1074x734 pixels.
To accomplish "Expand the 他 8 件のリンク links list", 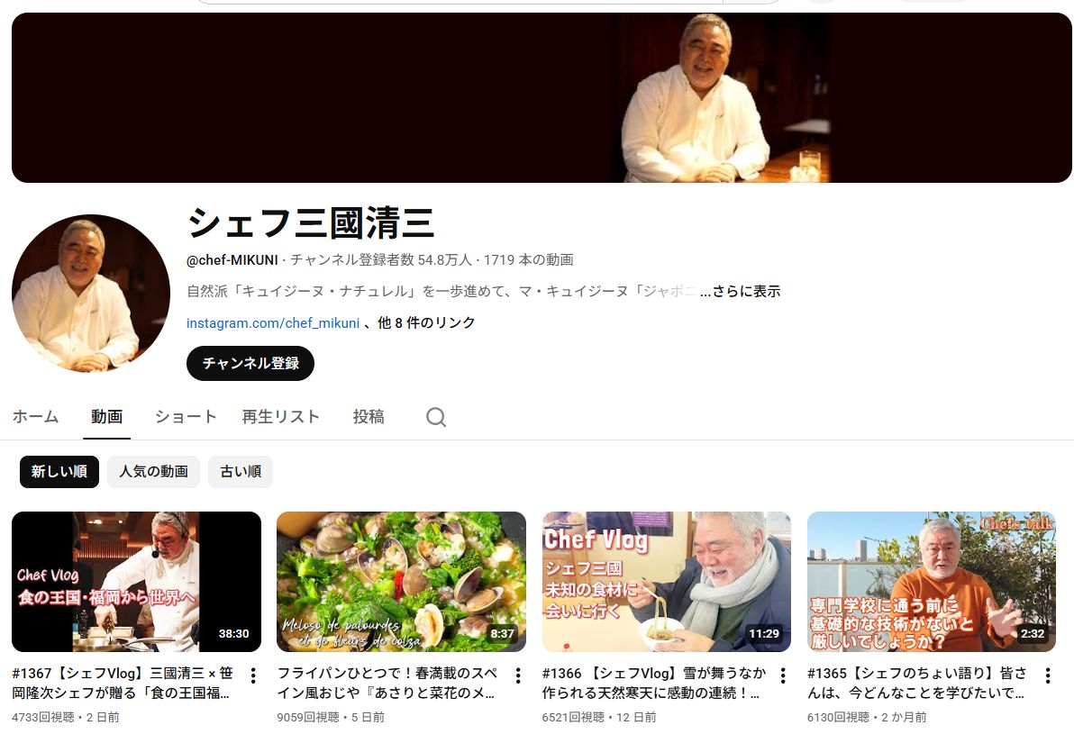I will (426, 323).
